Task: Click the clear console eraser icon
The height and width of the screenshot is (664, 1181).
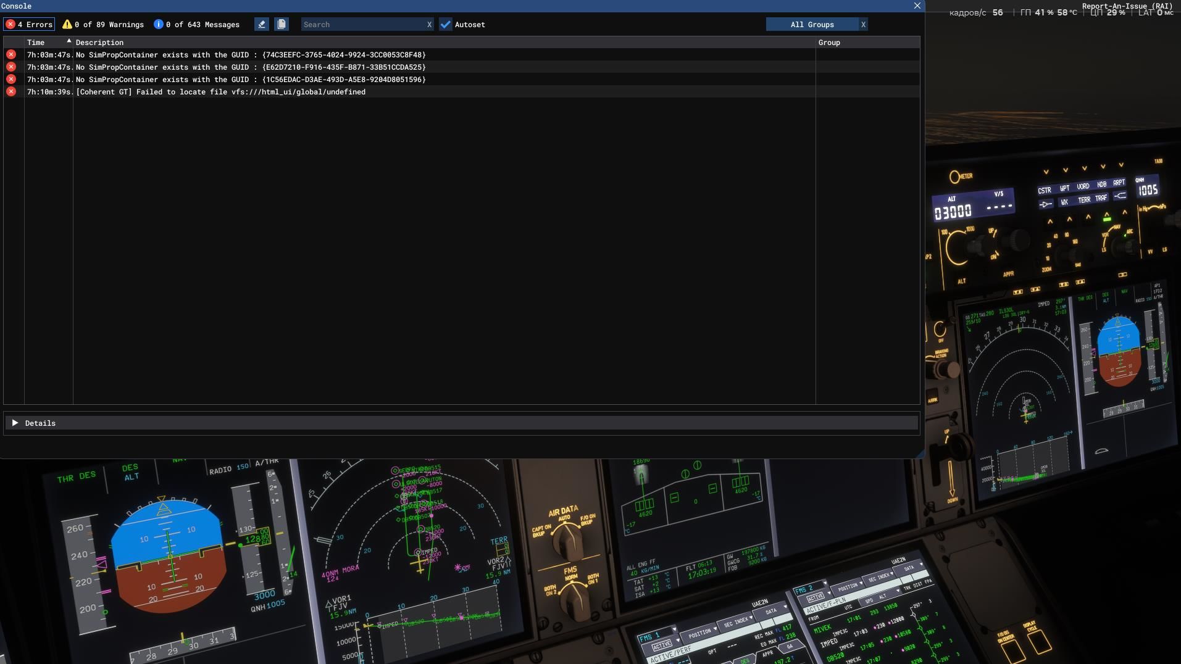Action: pos(262,25)
